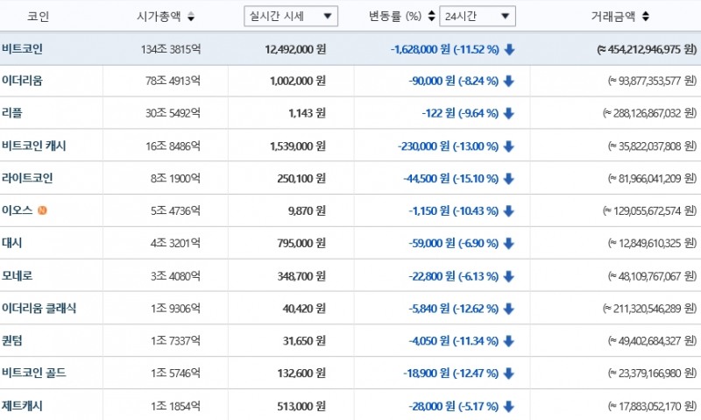Click the -44,500 원 (-15.10 %) change

click(x=451, y=179)
